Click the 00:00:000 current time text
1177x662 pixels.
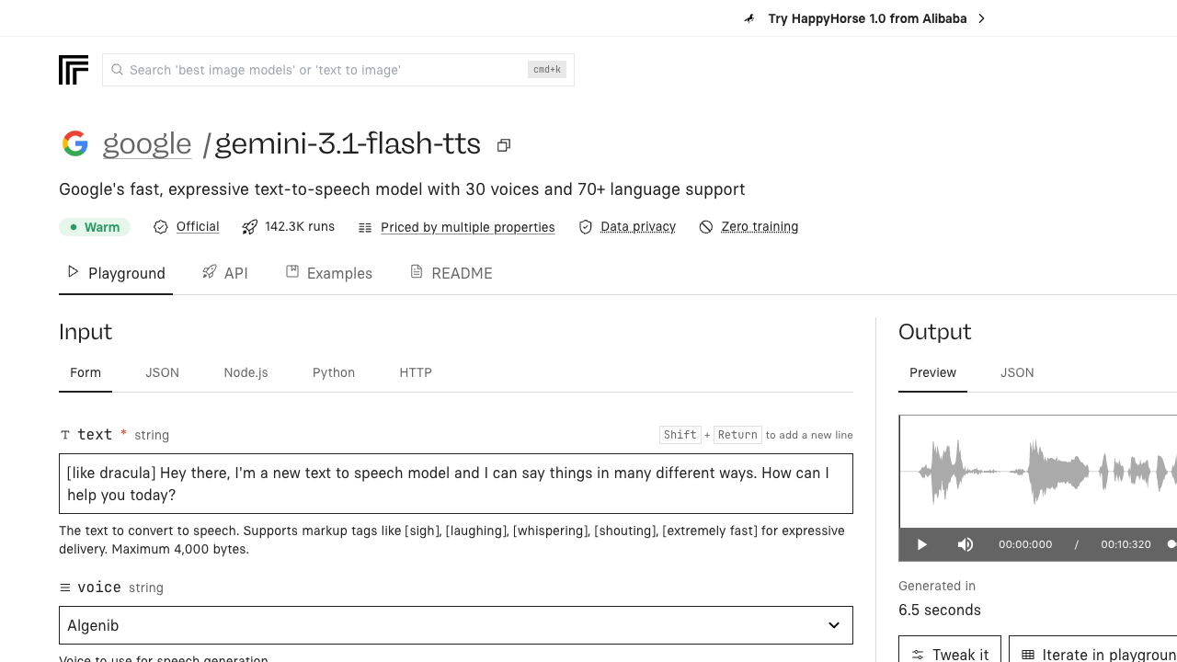(x=1025, y=544)
